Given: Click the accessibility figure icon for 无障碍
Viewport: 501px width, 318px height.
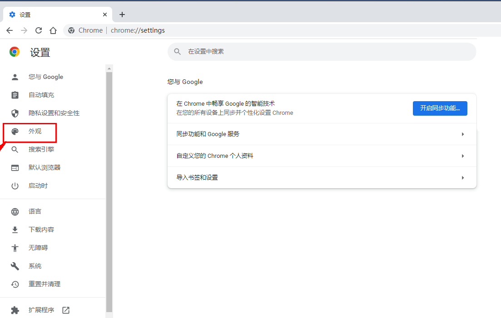Looking at the screenshot, I should coord(15,248).
